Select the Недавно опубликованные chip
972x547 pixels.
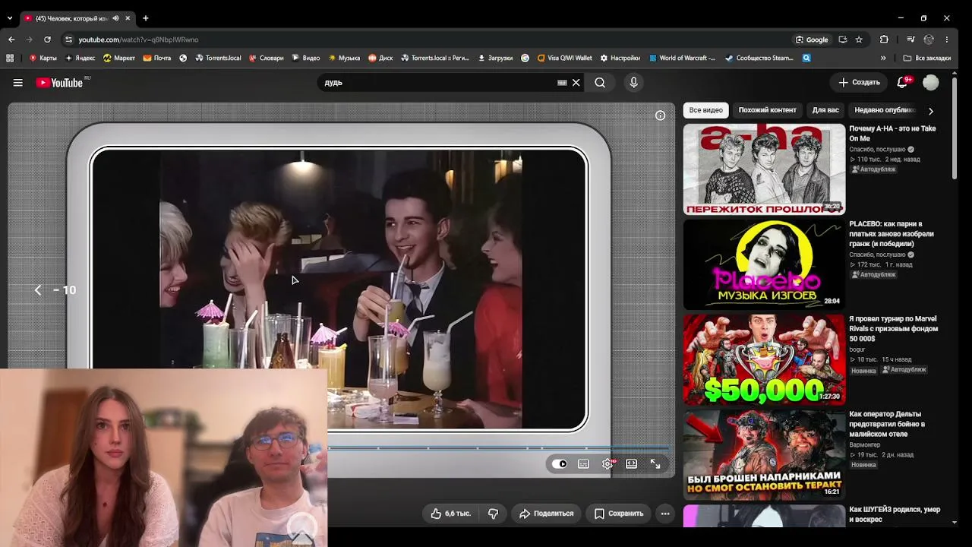pyautogui.click(x=885, y=110)
